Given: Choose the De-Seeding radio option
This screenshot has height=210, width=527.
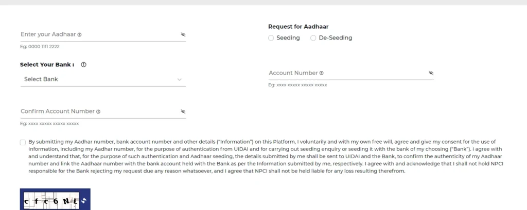Looking at the screenshot, I should click(x=313, y=38).
